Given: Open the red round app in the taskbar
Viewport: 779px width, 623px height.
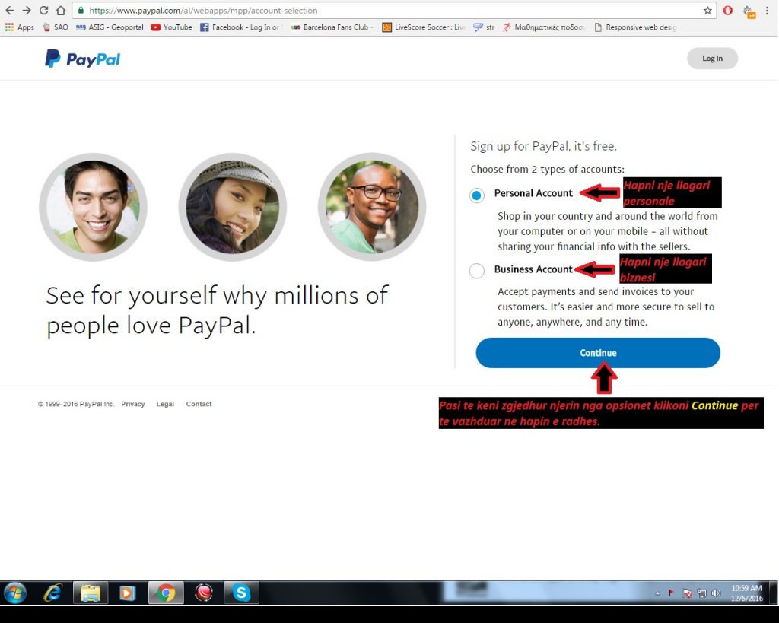Looking at the screenshot, I should (x=204, y=593).
